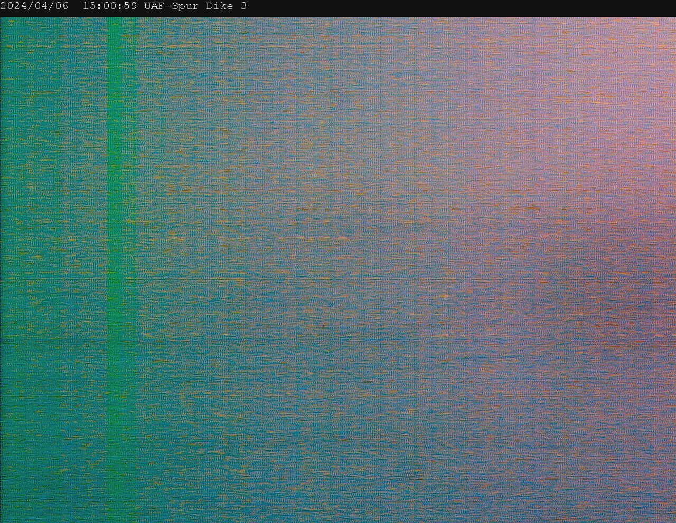Viewport: 676px width, 523px height.
Task: Click the timestamp 15:00:59
Action: click(x=110, y=6)
